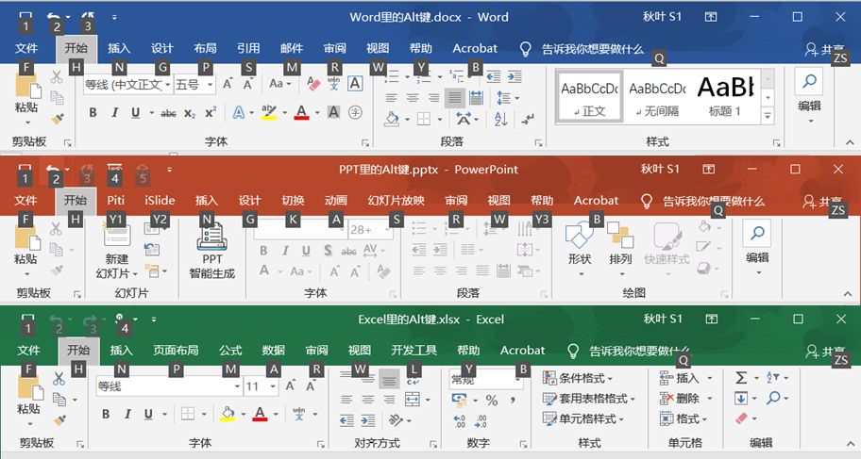Click the Word Paste button
The image size is (861, 459).
tap(26, 98)
